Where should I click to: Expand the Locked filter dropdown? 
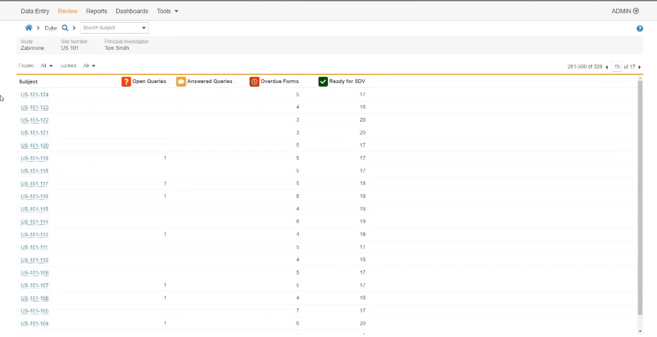tap(89, 65)
